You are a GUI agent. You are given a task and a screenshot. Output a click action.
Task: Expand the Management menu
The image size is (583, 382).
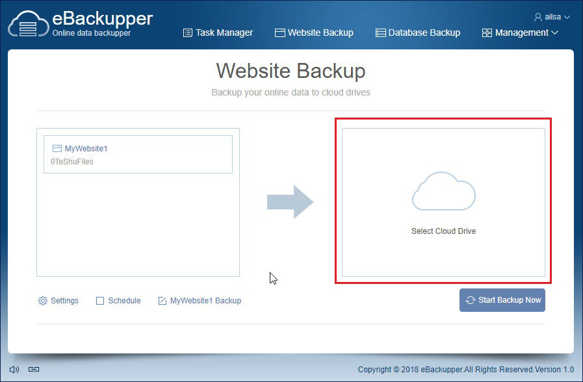pyautogui.click(x=520, y=32)
